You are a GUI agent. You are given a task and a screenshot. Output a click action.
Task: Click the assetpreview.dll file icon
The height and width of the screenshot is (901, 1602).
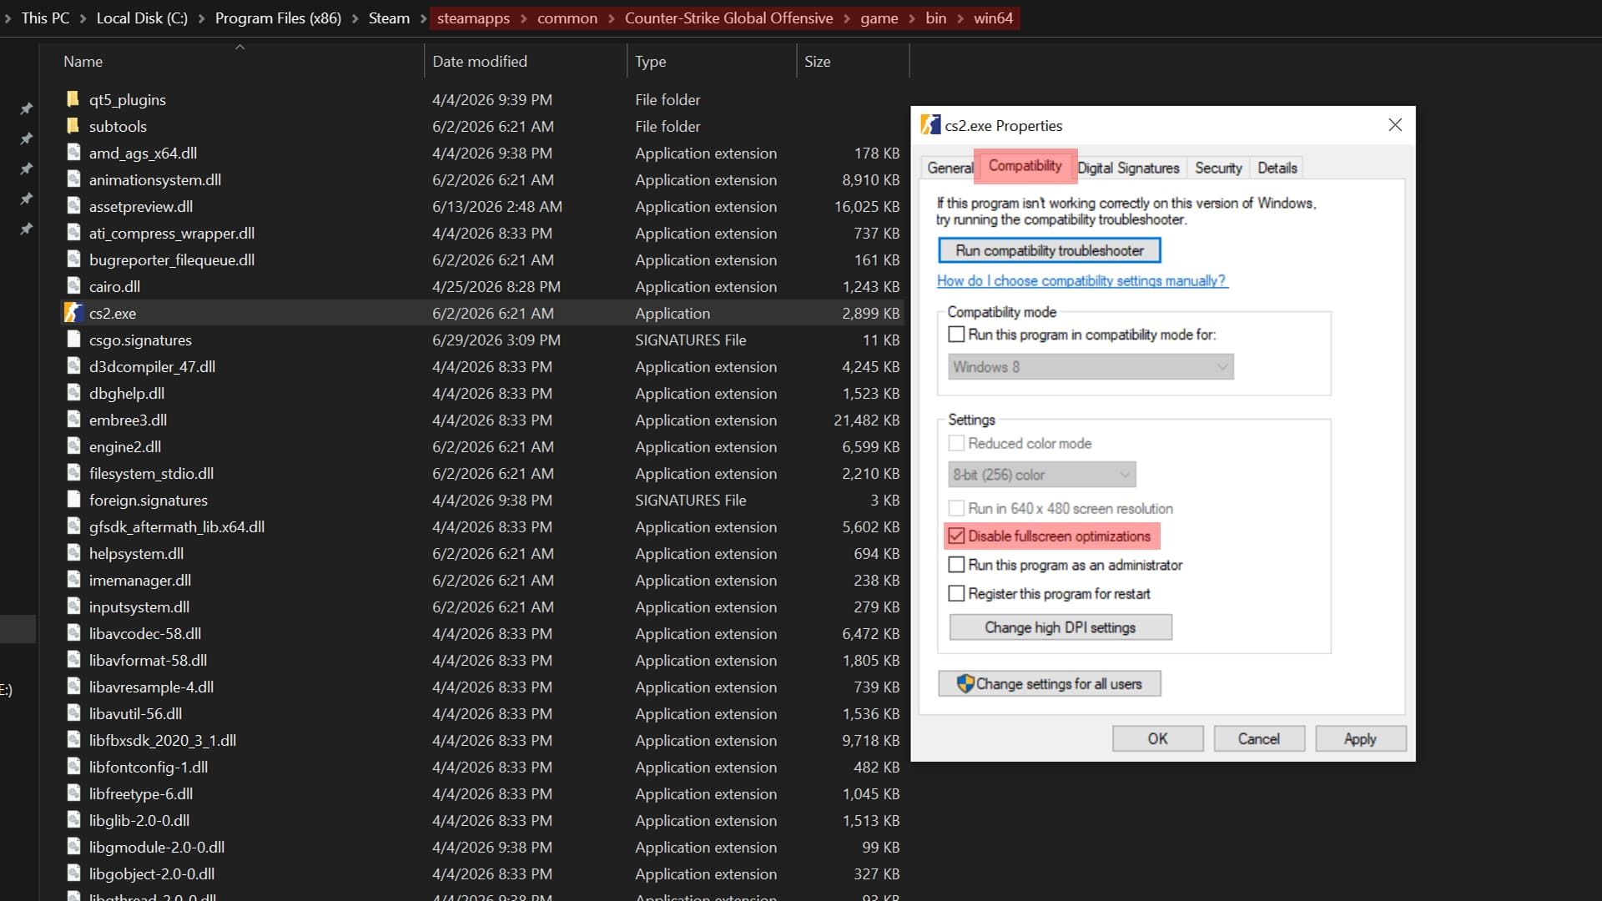[x=73, y=206]
